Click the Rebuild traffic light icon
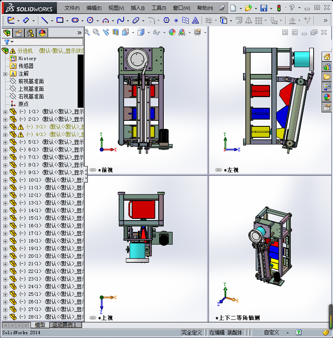This screenshot has height=338, width=333. click(x=279, y=8)
